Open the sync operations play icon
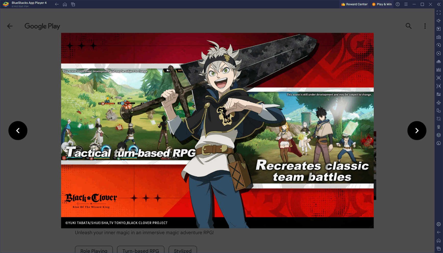 (439, 45)
